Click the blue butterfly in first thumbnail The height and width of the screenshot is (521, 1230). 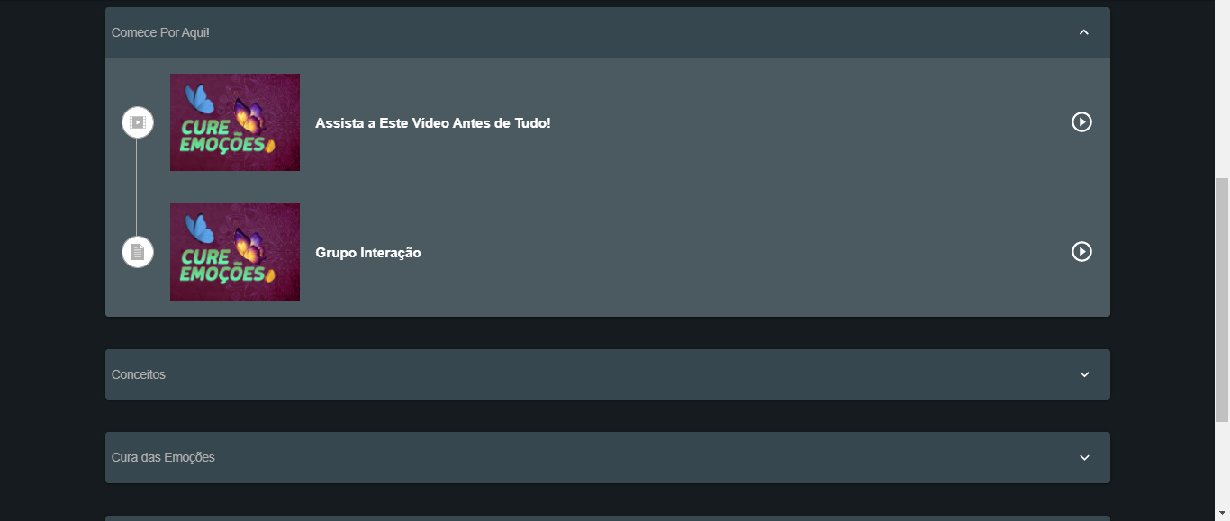(x=199, y=98)
